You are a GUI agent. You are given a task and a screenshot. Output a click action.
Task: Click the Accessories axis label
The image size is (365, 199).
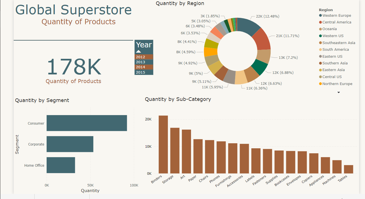point(235,181)
